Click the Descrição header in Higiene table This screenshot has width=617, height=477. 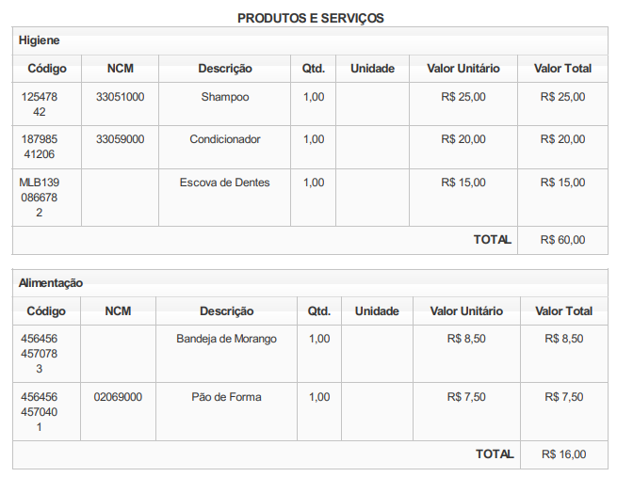pos(225,69)
